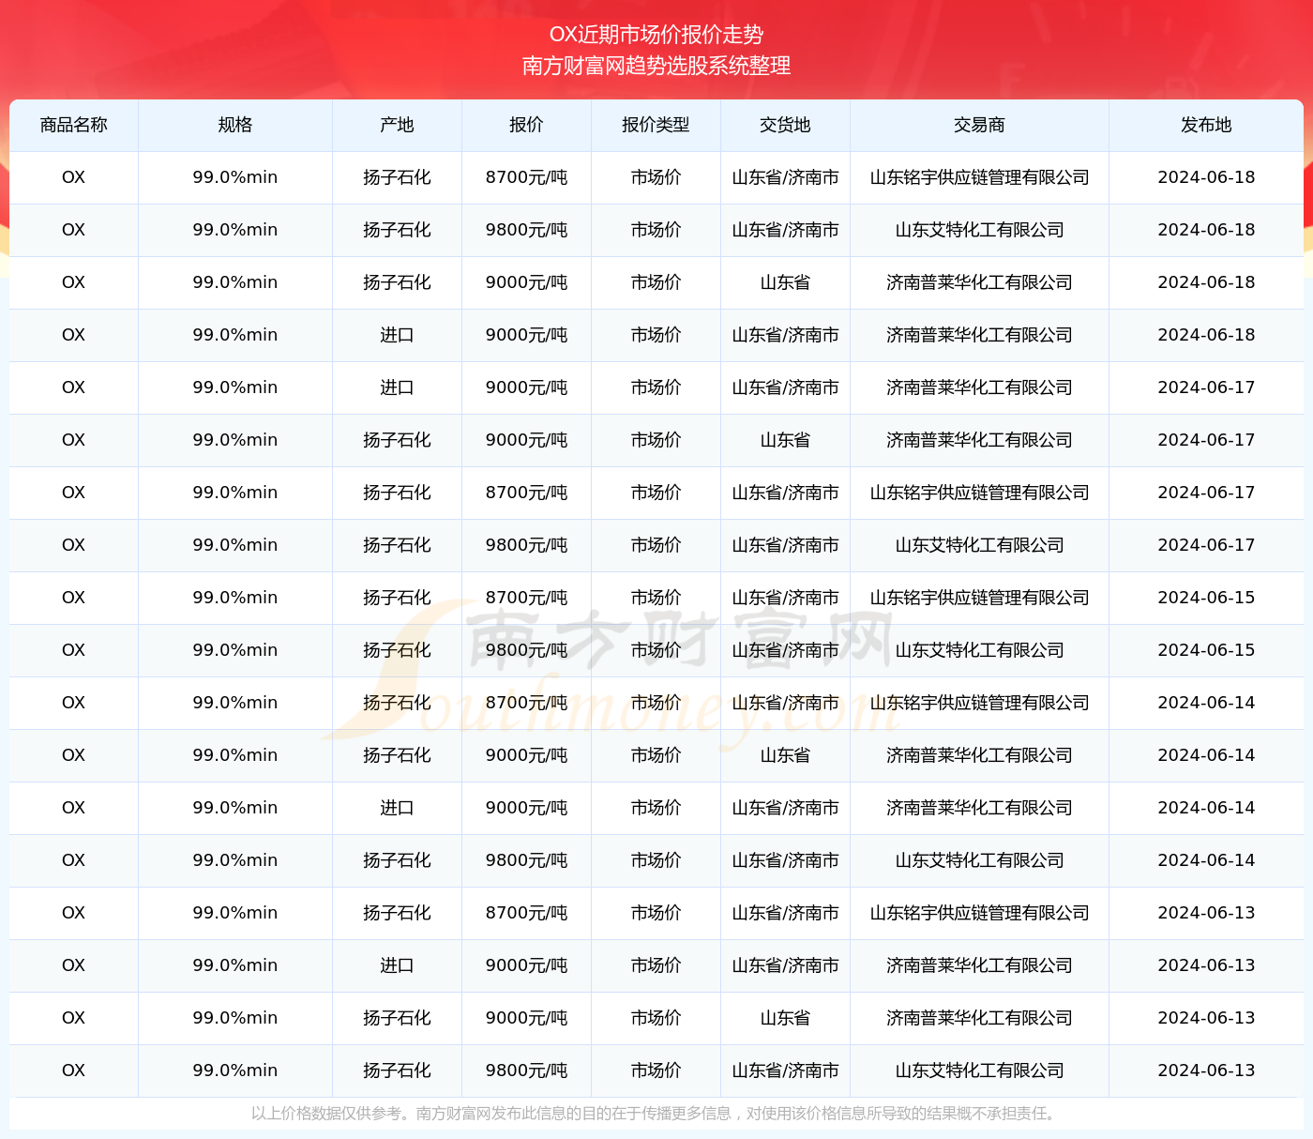This screenshot has height=1139, width=1313.
Task: Click 9800元/吨 price in the 2024-06-13 row
Action: tap(526, 1071)
